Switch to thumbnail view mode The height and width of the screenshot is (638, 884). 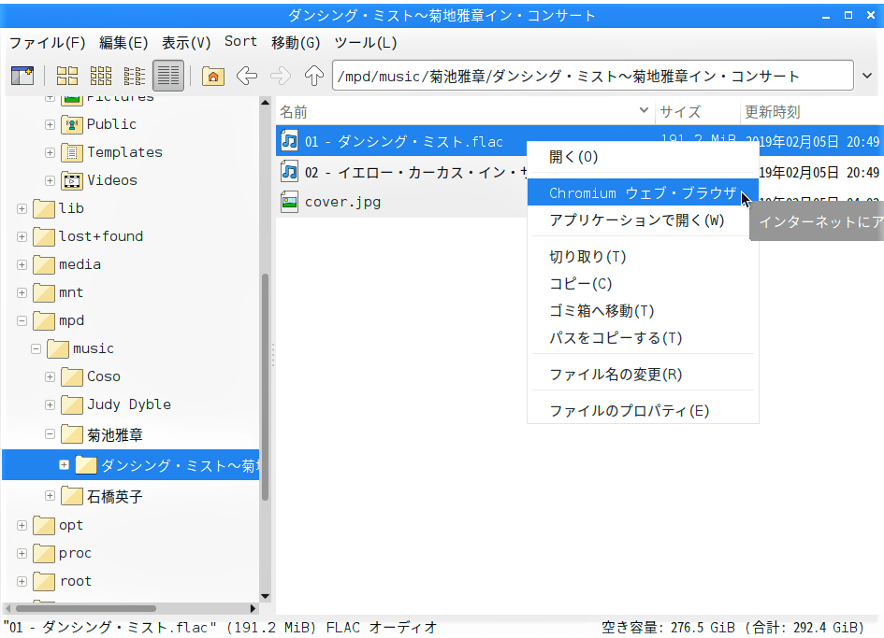click(x=101, y=77)
